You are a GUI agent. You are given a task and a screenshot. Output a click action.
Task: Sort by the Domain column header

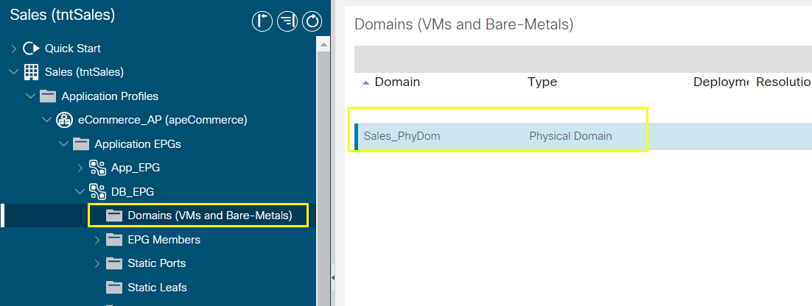[x=397, y=82]
